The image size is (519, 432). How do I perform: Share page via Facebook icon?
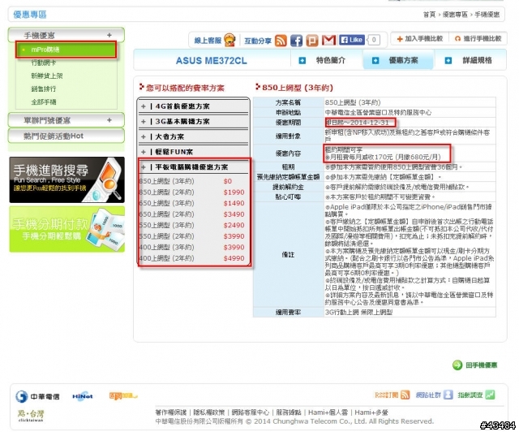(x=296, y=41)
